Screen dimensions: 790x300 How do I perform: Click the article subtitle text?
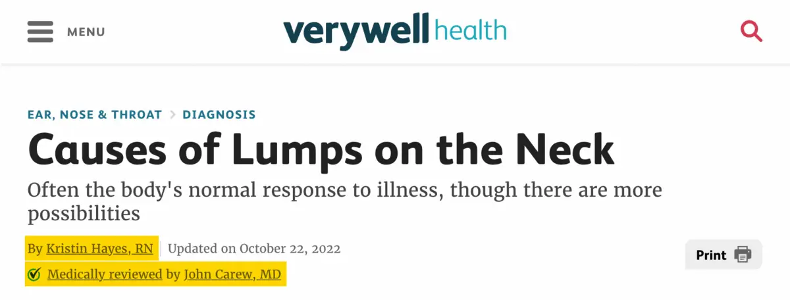pyautogui.click(x=345, y=202)
